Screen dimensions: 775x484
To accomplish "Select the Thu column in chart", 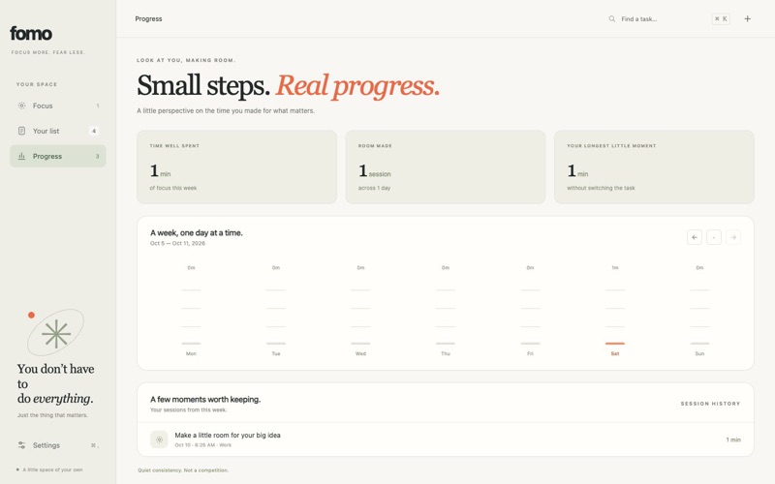I will coord(446,310).
